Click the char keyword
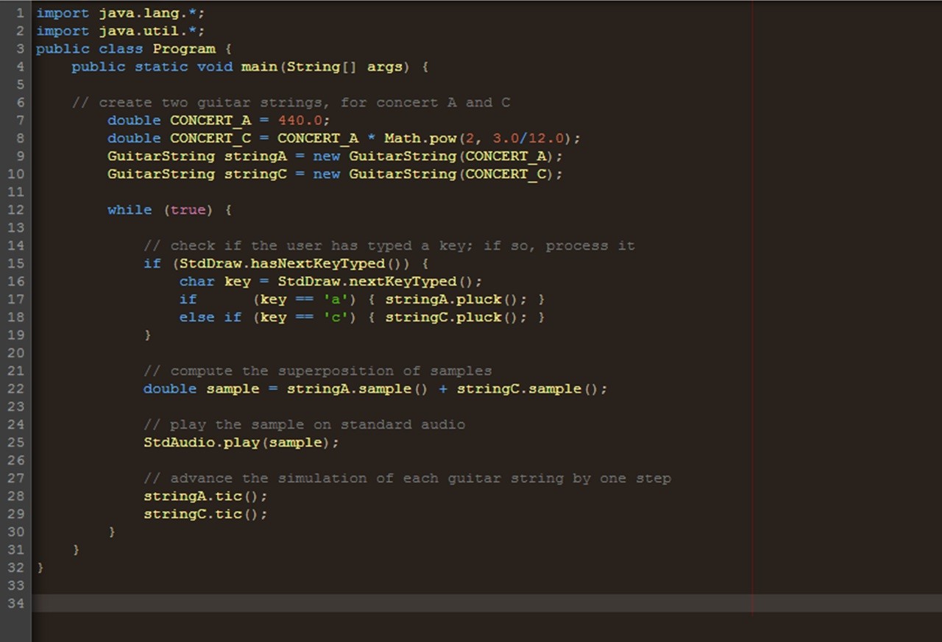The image size is (942, 642). 196,282
